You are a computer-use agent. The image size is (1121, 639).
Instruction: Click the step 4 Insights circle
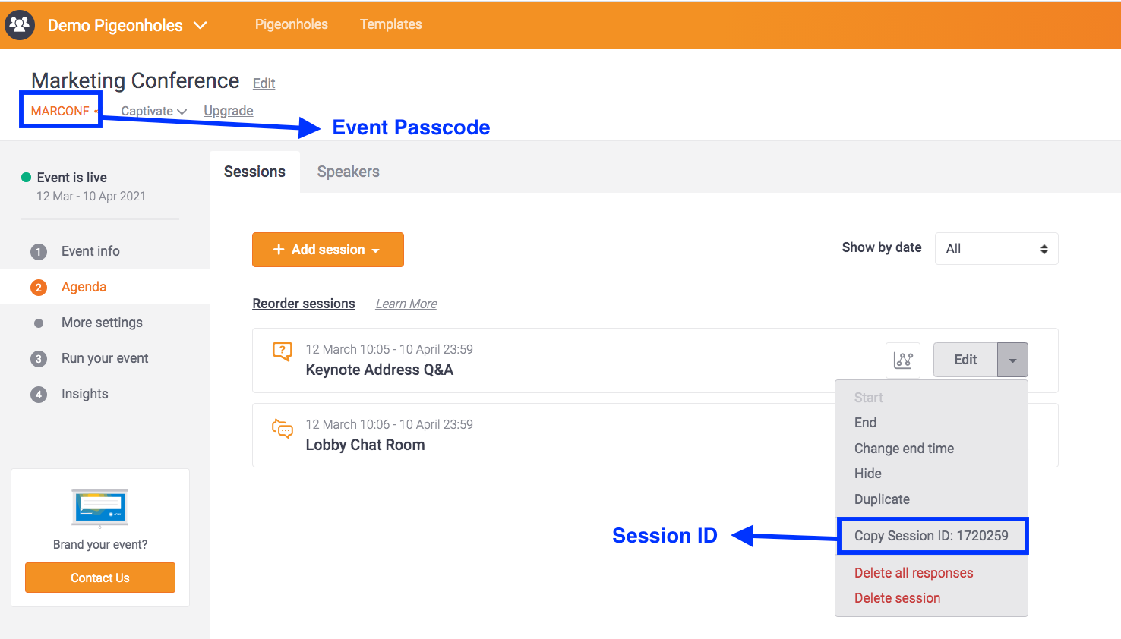(39, 395)
